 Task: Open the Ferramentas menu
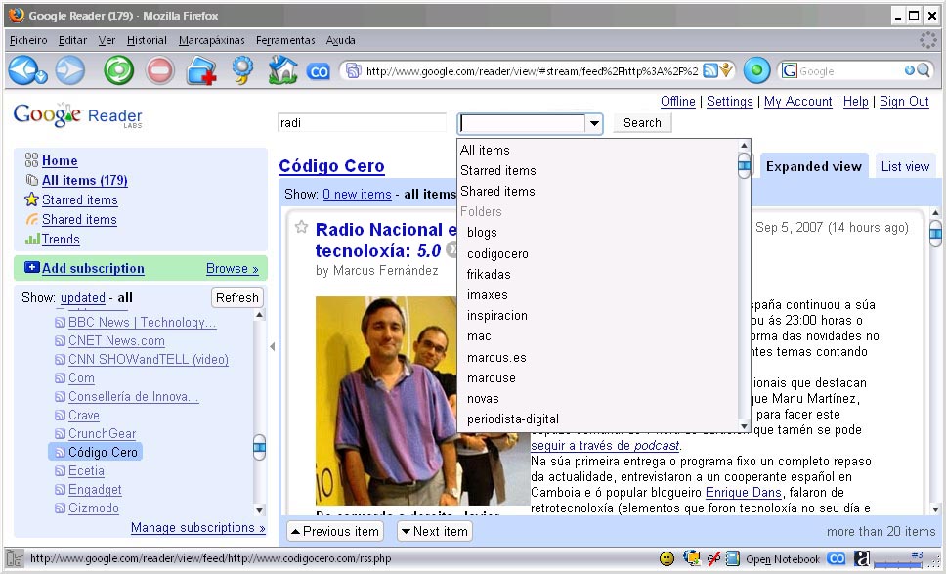click(285, 40)
